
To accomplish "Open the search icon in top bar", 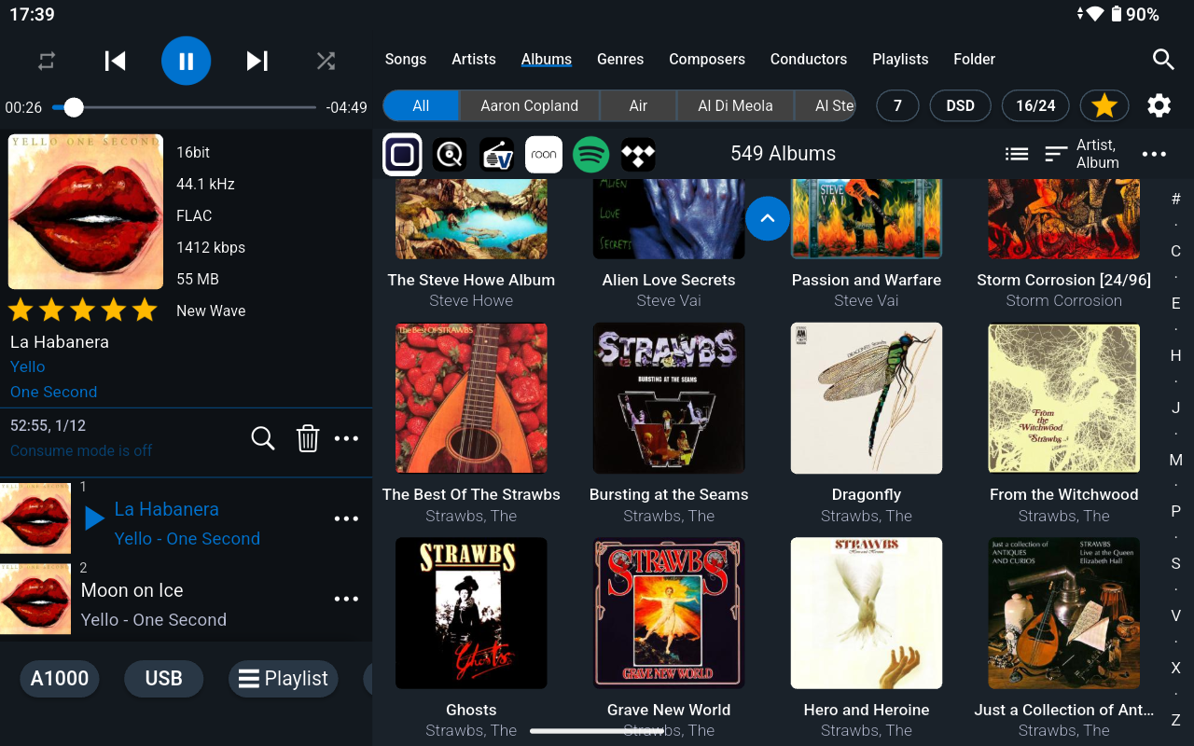I will pos(1163,60).
